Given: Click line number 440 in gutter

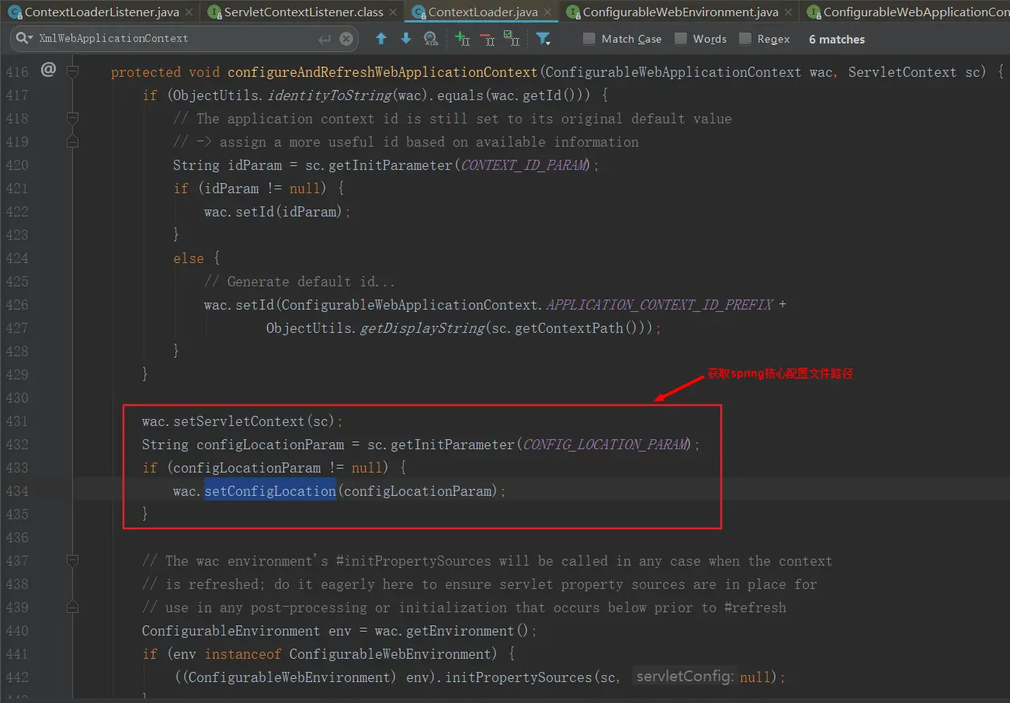Looking at the screenshot, I should tap(17, 631).
